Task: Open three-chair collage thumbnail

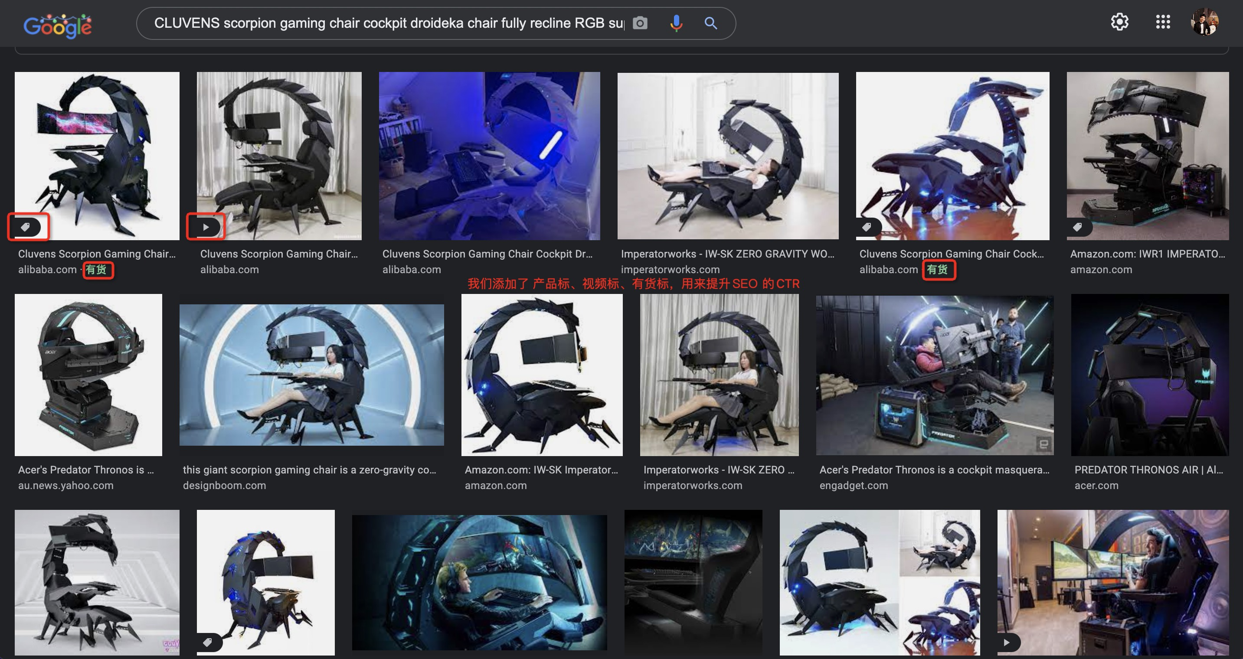Action: [880, 582]
